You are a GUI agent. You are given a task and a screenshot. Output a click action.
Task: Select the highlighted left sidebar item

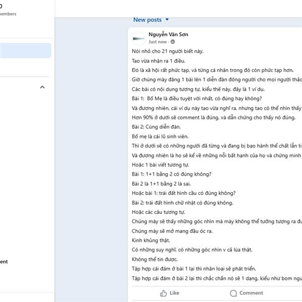[26, 50]
